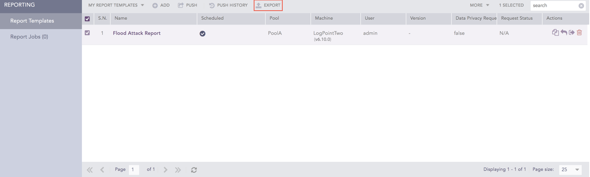Clear the search field using the X icon

(x=581, y=6)
